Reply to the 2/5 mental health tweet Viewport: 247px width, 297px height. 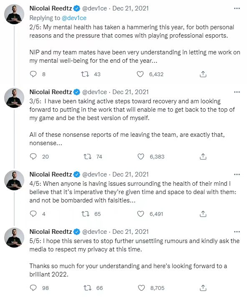[x=33, y=74]
